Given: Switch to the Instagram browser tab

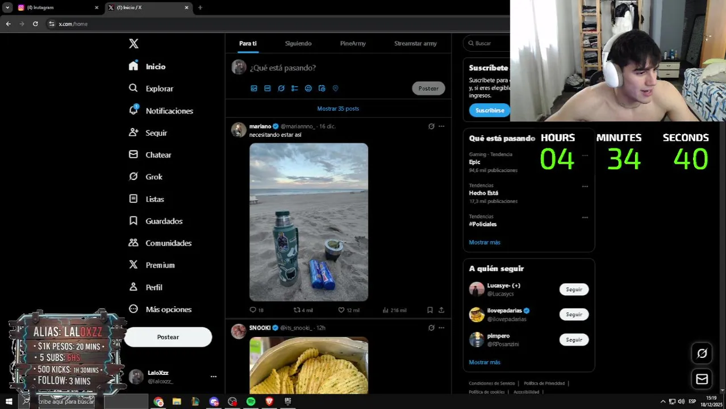Looking at the screenshot, I should pos(57,7).
